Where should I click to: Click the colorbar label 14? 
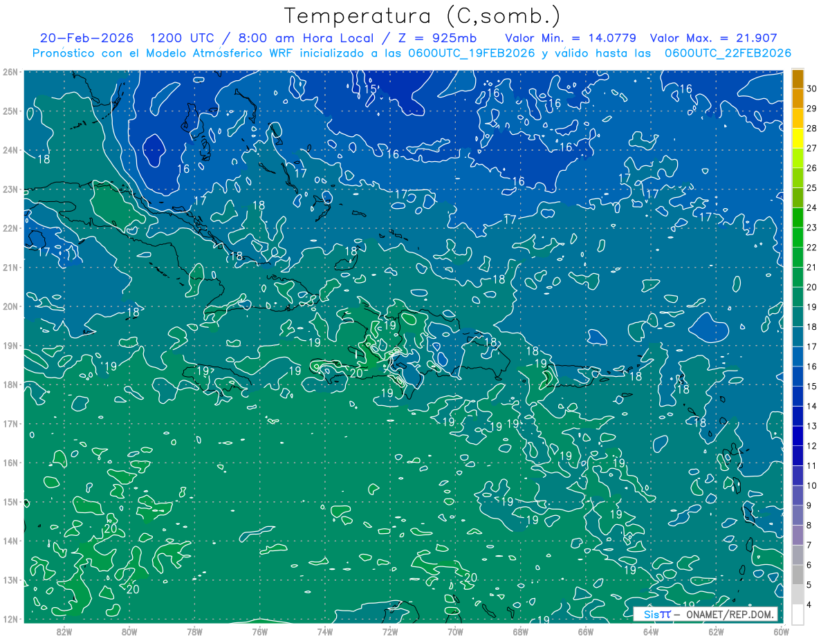pos(812,406)
